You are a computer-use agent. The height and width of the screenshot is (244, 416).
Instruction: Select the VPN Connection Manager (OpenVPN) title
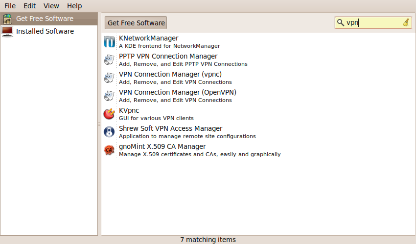pos(178,92)
